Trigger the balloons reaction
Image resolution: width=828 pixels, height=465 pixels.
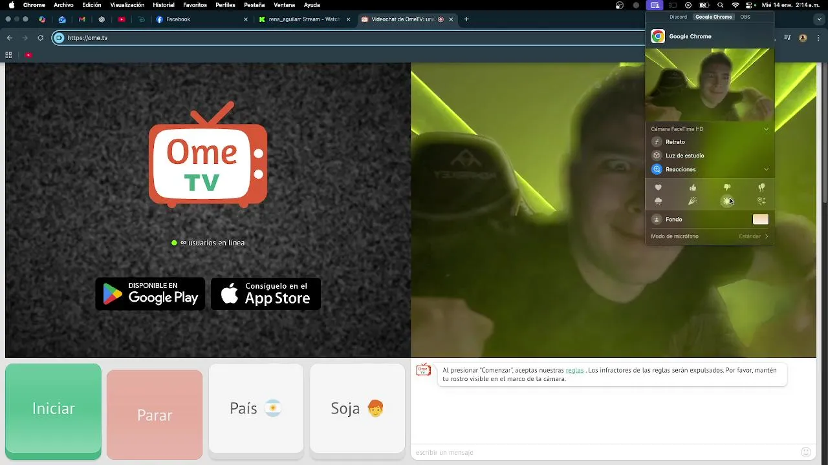[761, 187]
